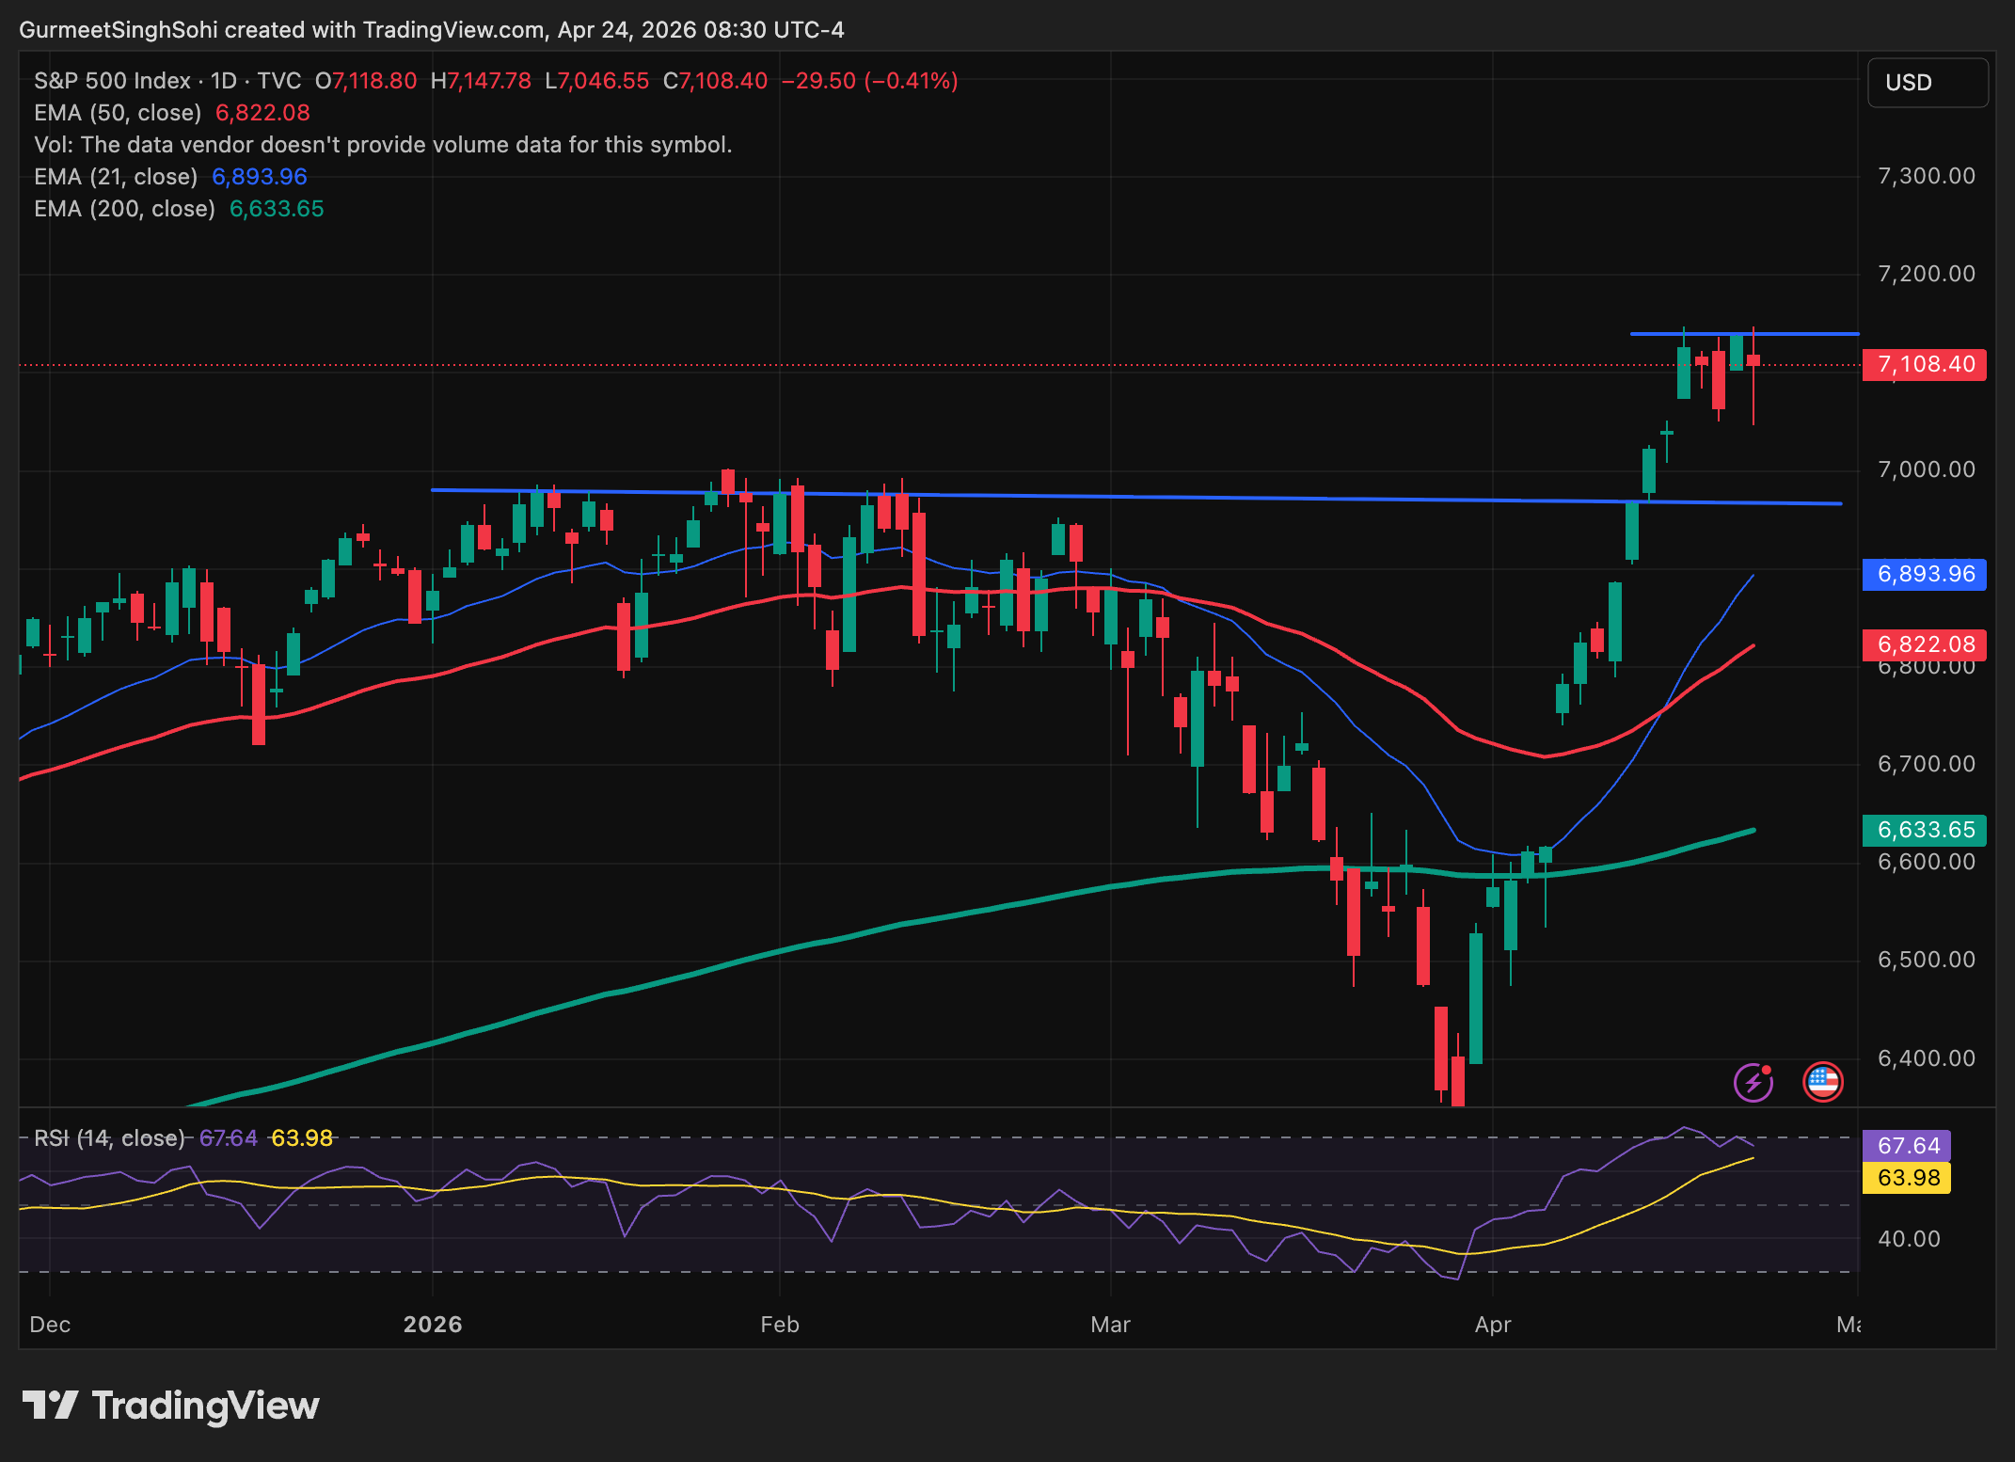Click the TradingView logo at the bottom
The width and height of the screenshot is (2015, 1462).
[x=170, y=1406]
